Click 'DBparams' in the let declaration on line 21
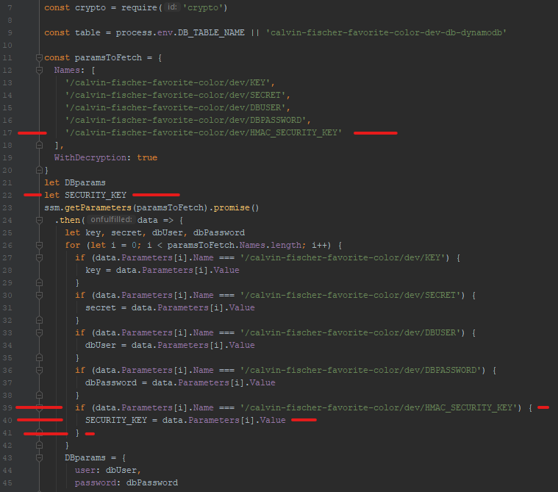 [85, 182]
